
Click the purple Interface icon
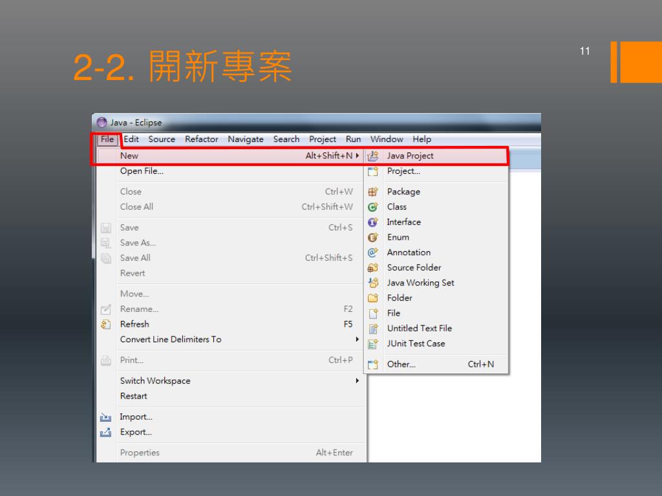(373, 222)
